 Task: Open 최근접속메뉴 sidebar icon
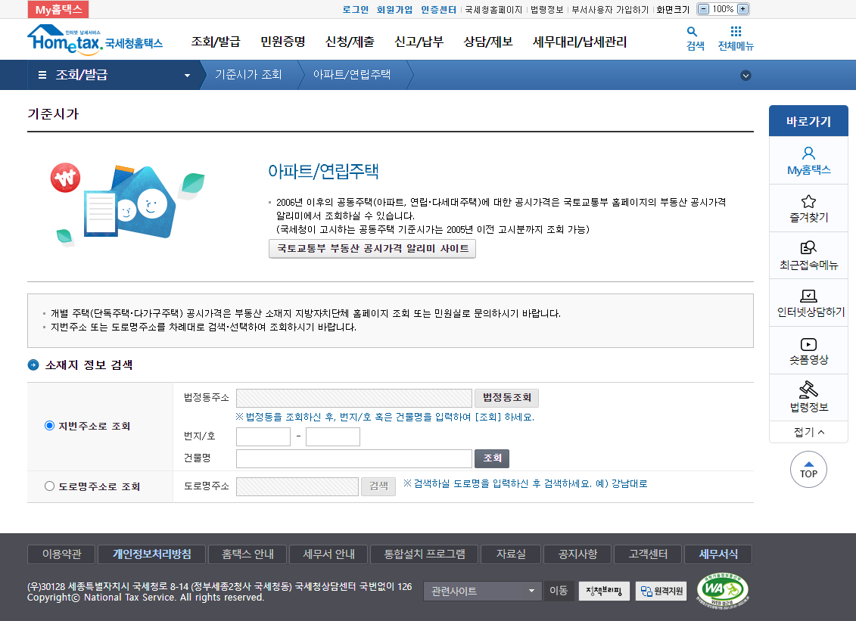[808, 247]
